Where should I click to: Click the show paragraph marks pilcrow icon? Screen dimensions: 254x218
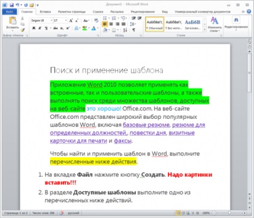tap(134, 30)
